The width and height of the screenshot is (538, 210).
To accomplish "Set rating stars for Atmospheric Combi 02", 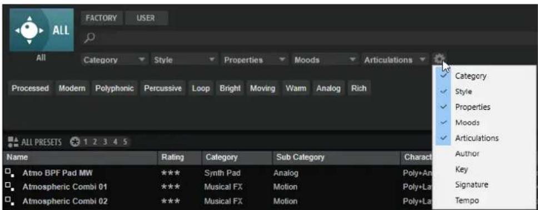I will tap(171, 201).
